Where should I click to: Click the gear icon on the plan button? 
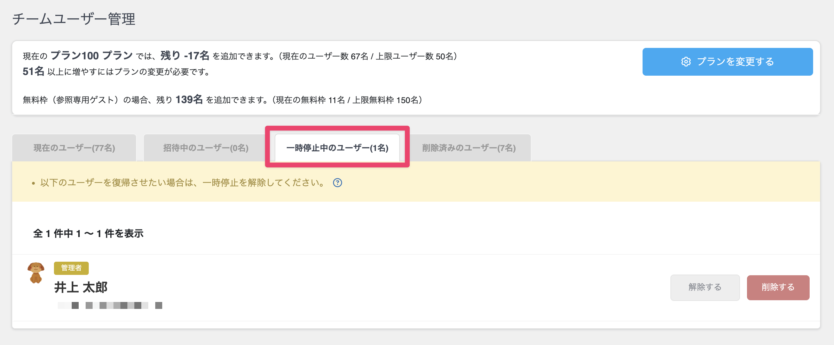pyautogui.click(x=686, y=62)
